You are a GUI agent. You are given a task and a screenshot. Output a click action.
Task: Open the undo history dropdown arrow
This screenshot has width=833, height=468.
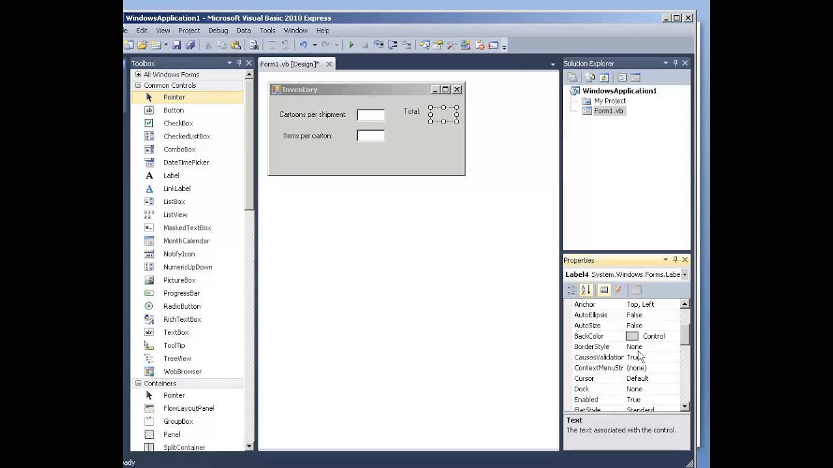(314, 45)
